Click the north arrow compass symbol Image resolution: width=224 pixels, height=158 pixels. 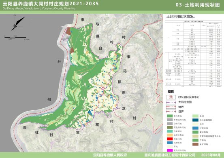pos(17,23)
